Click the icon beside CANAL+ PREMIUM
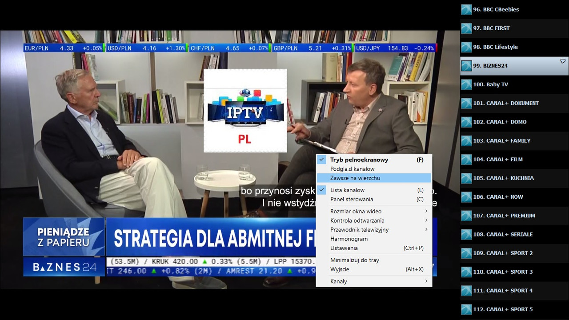This screenshot has height=320, width=569. pos(466,216)
